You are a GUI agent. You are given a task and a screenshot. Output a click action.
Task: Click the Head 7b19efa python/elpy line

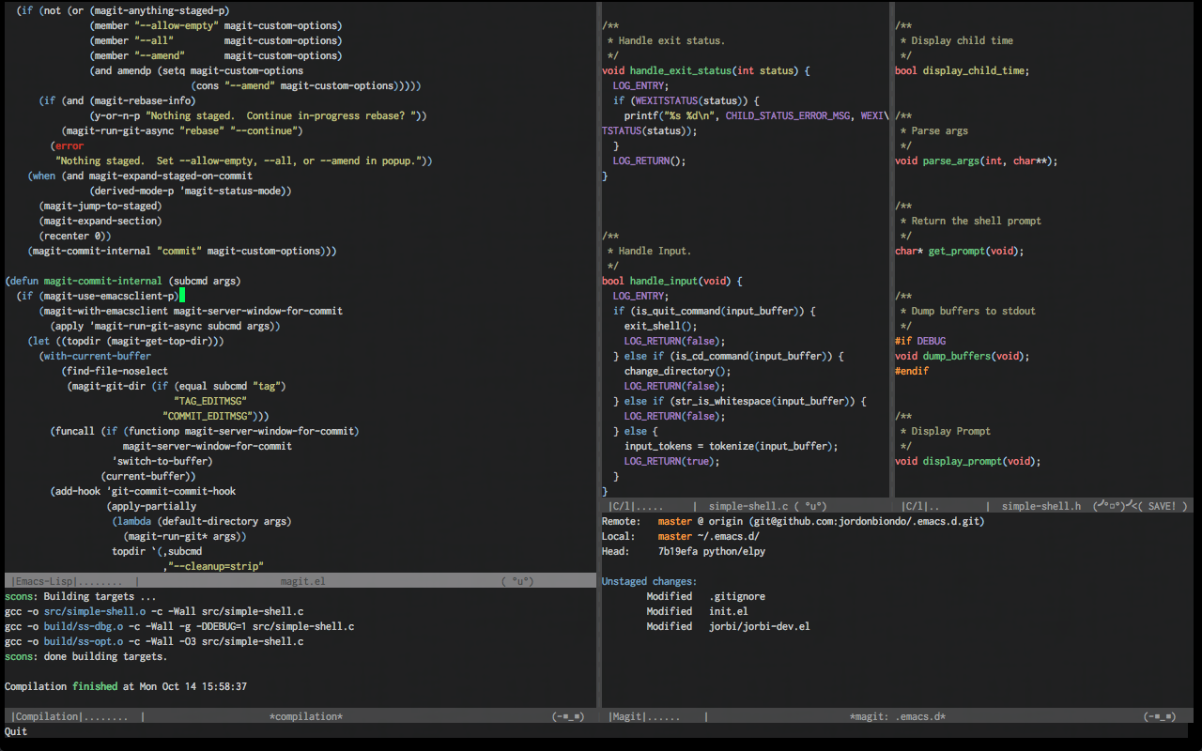click(684, 551)
